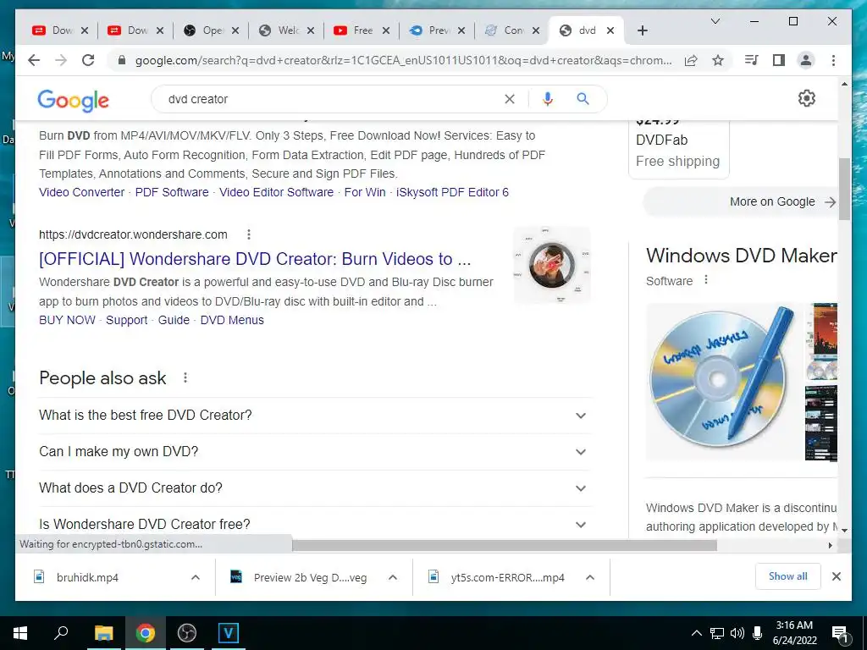867x650 pixels.
Task: Expand Is Wondershare DVD Creator free
Action: 315,523
